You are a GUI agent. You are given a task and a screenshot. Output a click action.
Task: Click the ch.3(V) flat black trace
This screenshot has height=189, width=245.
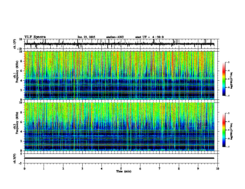[119, 158]
